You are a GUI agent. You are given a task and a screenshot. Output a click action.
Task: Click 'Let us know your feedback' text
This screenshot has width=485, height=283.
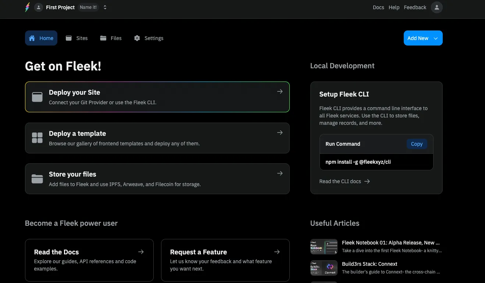click(221, 265)
